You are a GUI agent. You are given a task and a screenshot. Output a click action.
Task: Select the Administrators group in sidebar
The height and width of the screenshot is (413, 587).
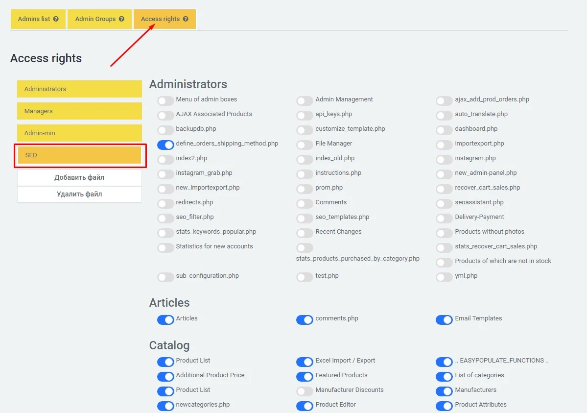[79, 89]
